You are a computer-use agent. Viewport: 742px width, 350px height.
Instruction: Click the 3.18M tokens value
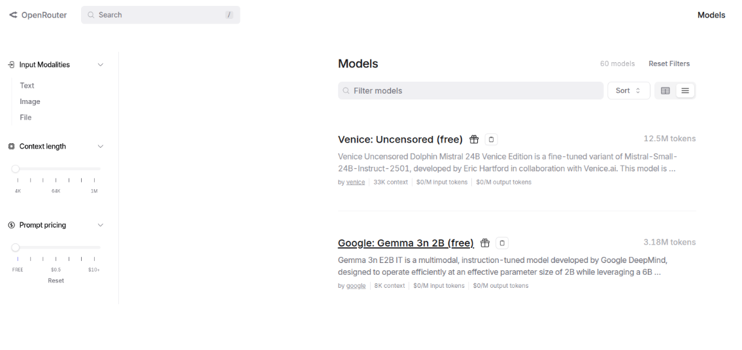click(x=669, y=242)
